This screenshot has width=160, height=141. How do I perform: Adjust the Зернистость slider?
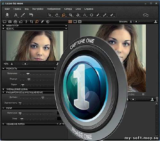pos(20,103)
